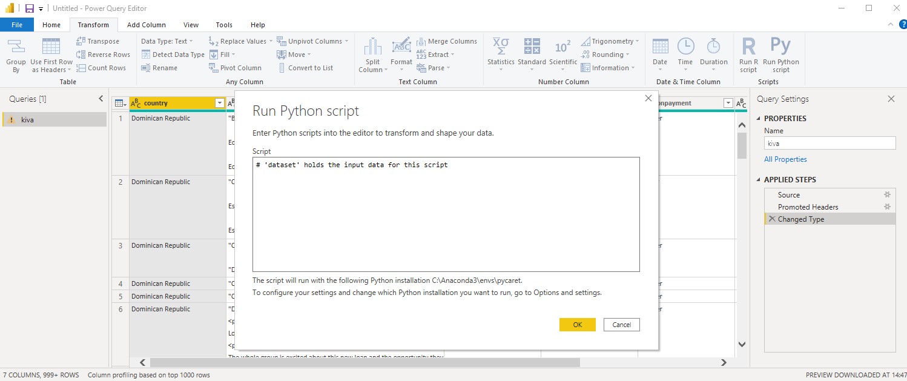This screenshot has height=381, width=907.
Task: Open the Run R script tool
Action: pyautogui.click(x=748, y=56)
